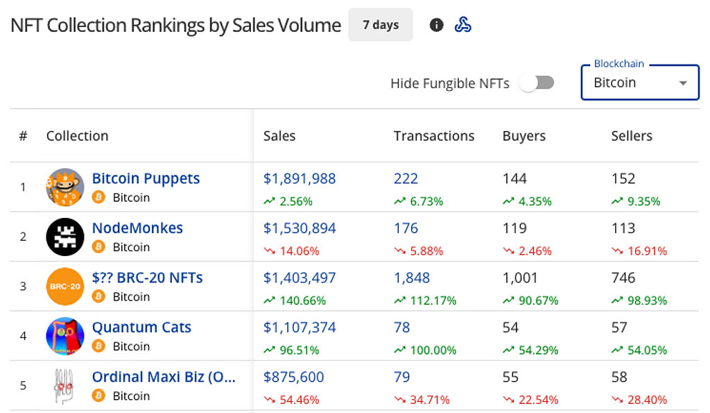Sort table by Transactions column header
Viewport: 710px width, 413px height.
(434, 136)
